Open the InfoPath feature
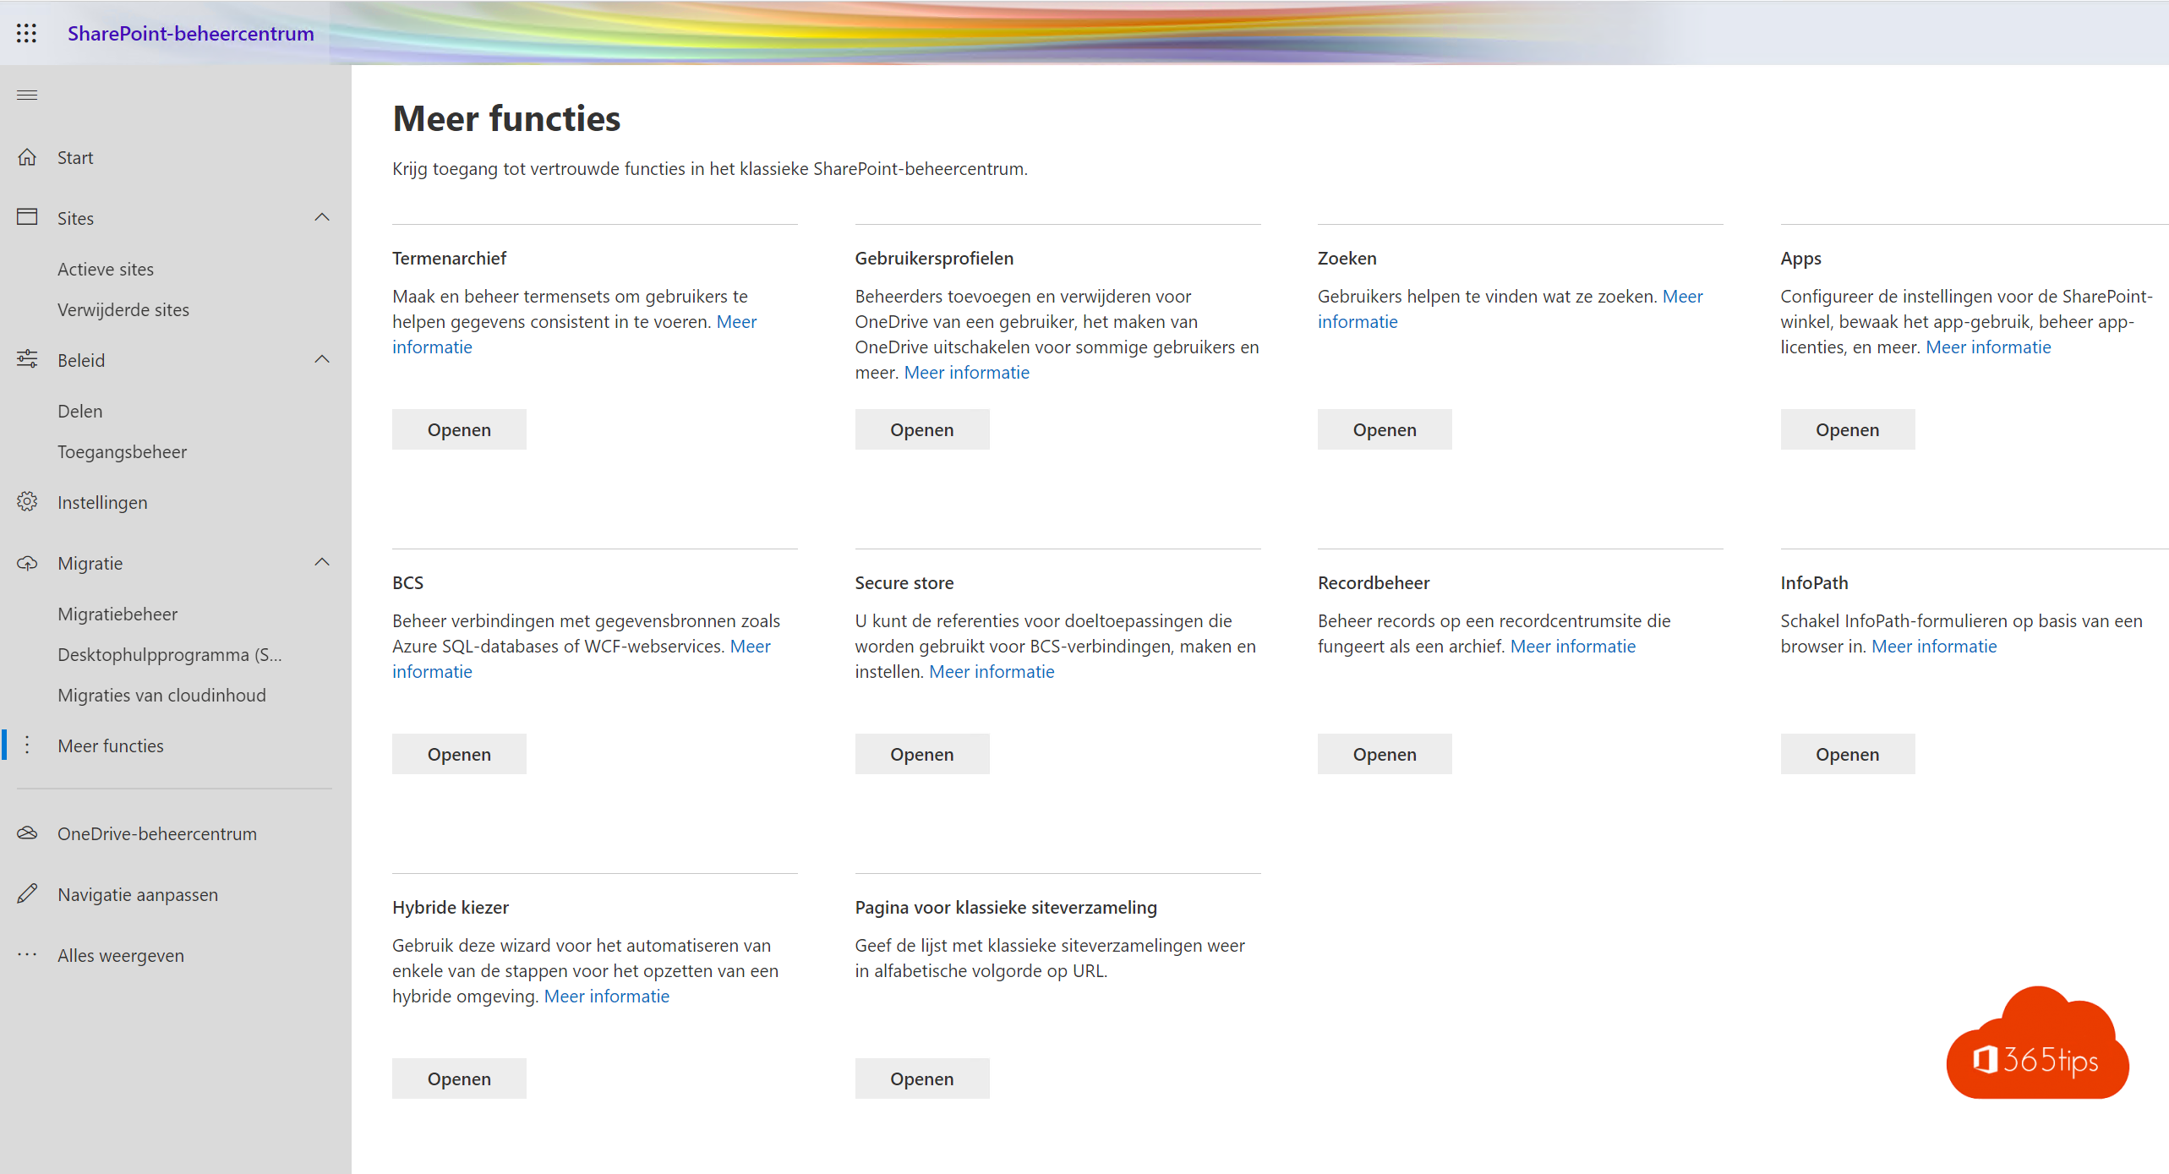Image resolution: width=2169 pixels, height=1174 pixels. (1848, 754)
